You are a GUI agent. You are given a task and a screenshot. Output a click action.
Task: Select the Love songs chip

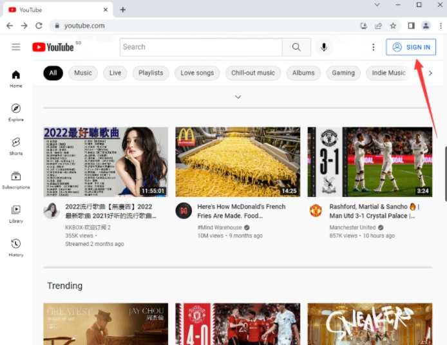[197, 73]
